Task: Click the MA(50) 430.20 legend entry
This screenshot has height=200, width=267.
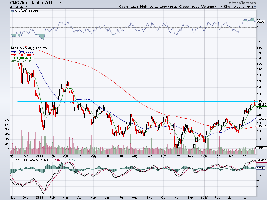Action: tap(24, 51)
